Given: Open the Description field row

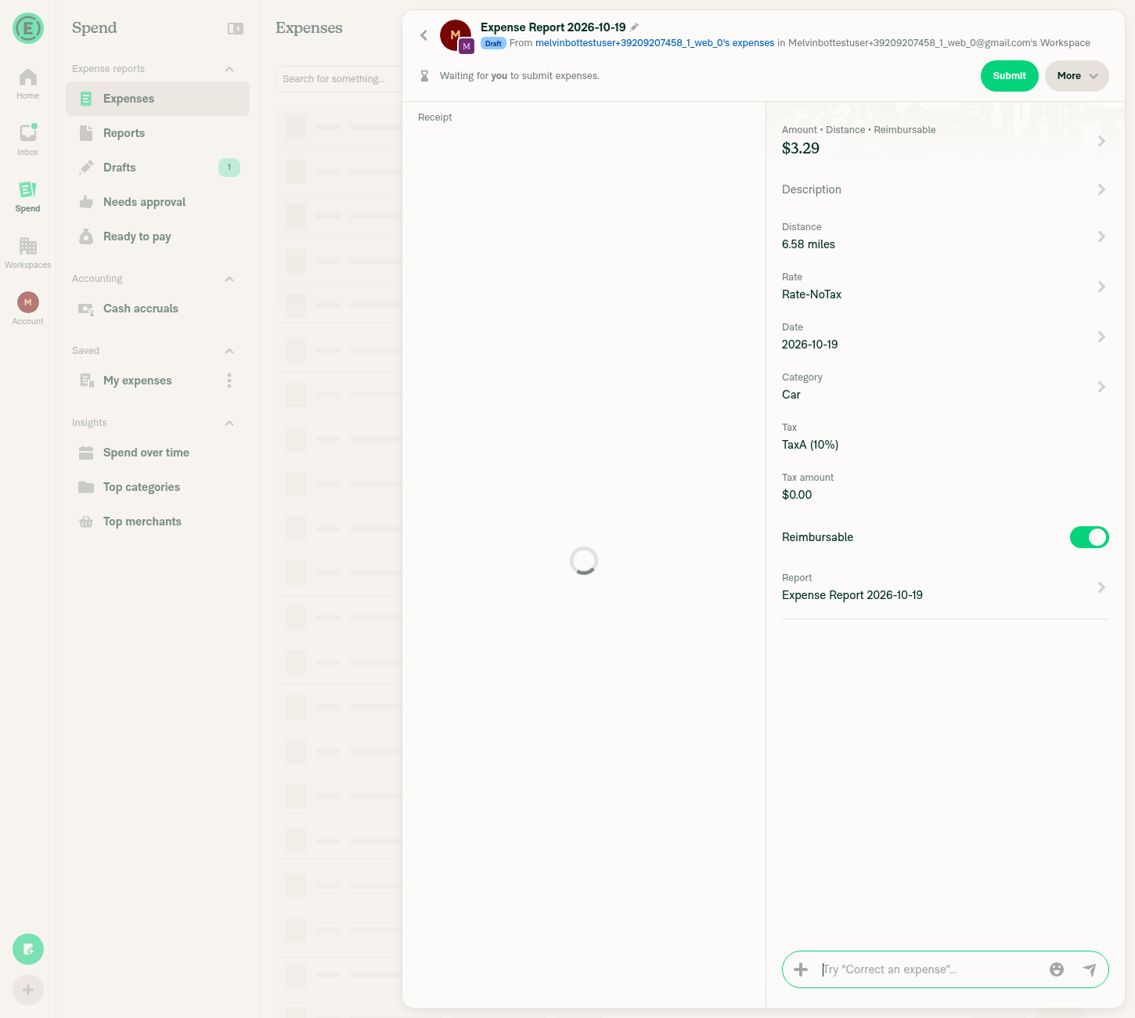Looking at the screenshot, I should tap(945, 190).
